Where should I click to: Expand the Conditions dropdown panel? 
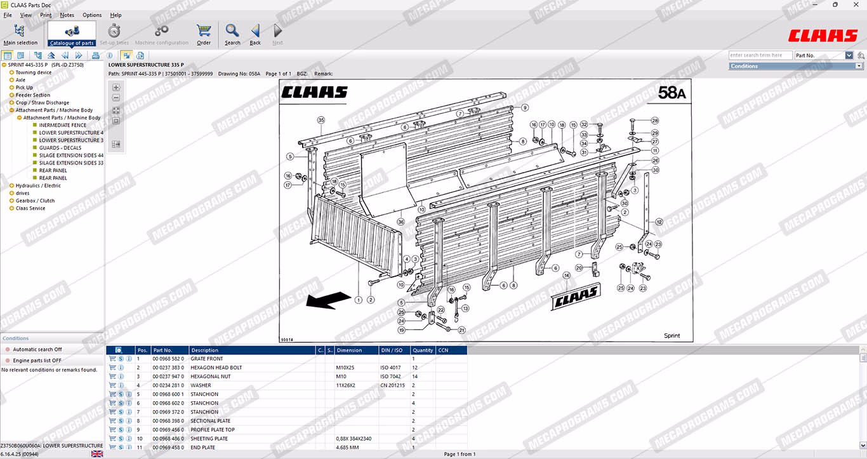pos(859,66)
